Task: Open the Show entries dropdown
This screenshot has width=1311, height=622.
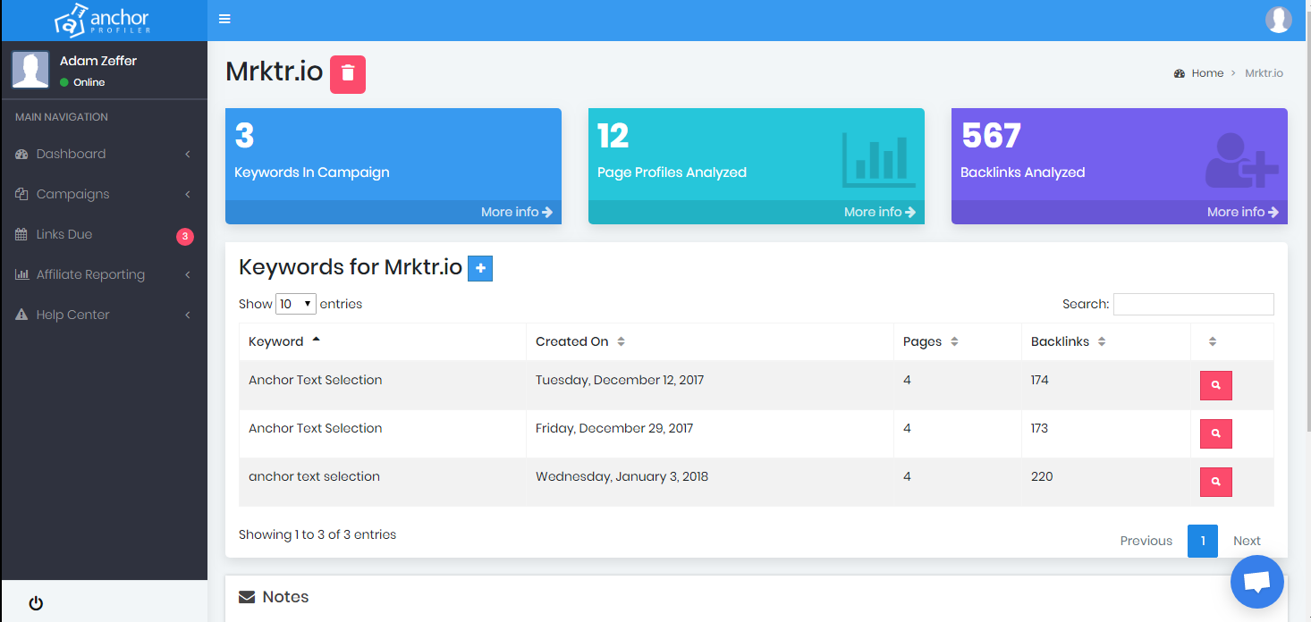Action: coord(296,304)
